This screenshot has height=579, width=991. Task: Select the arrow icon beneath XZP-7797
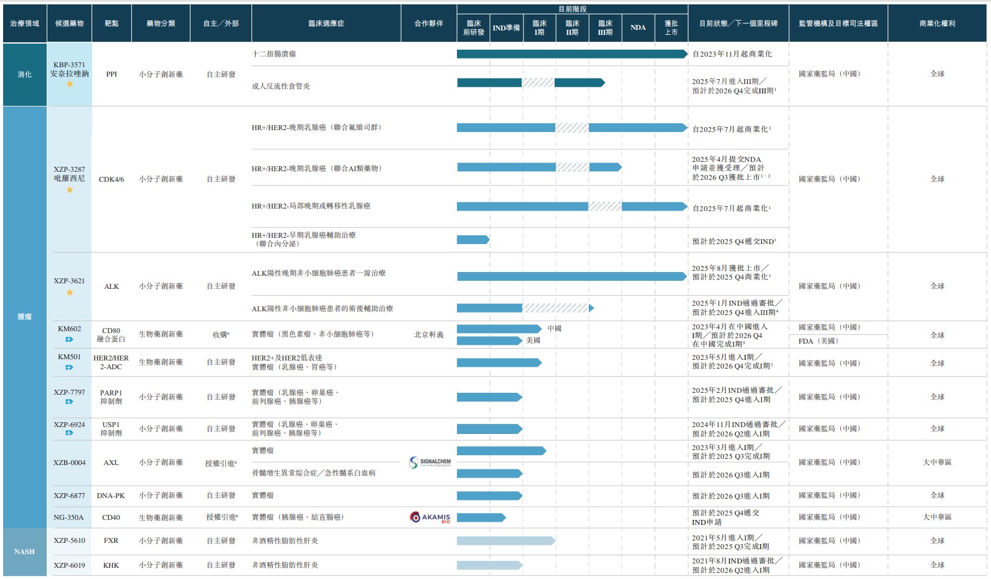click(69, 402)
